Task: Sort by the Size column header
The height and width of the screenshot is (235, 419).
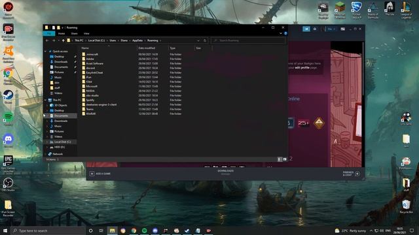Action: pos(198,48)
